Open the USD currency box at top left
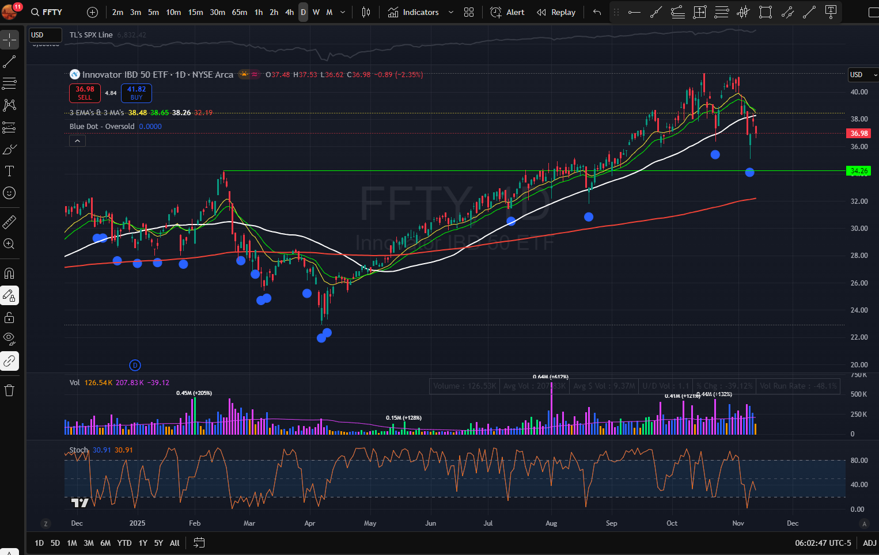The height and width of the screenshot is (555, 879). pos(45,35)
